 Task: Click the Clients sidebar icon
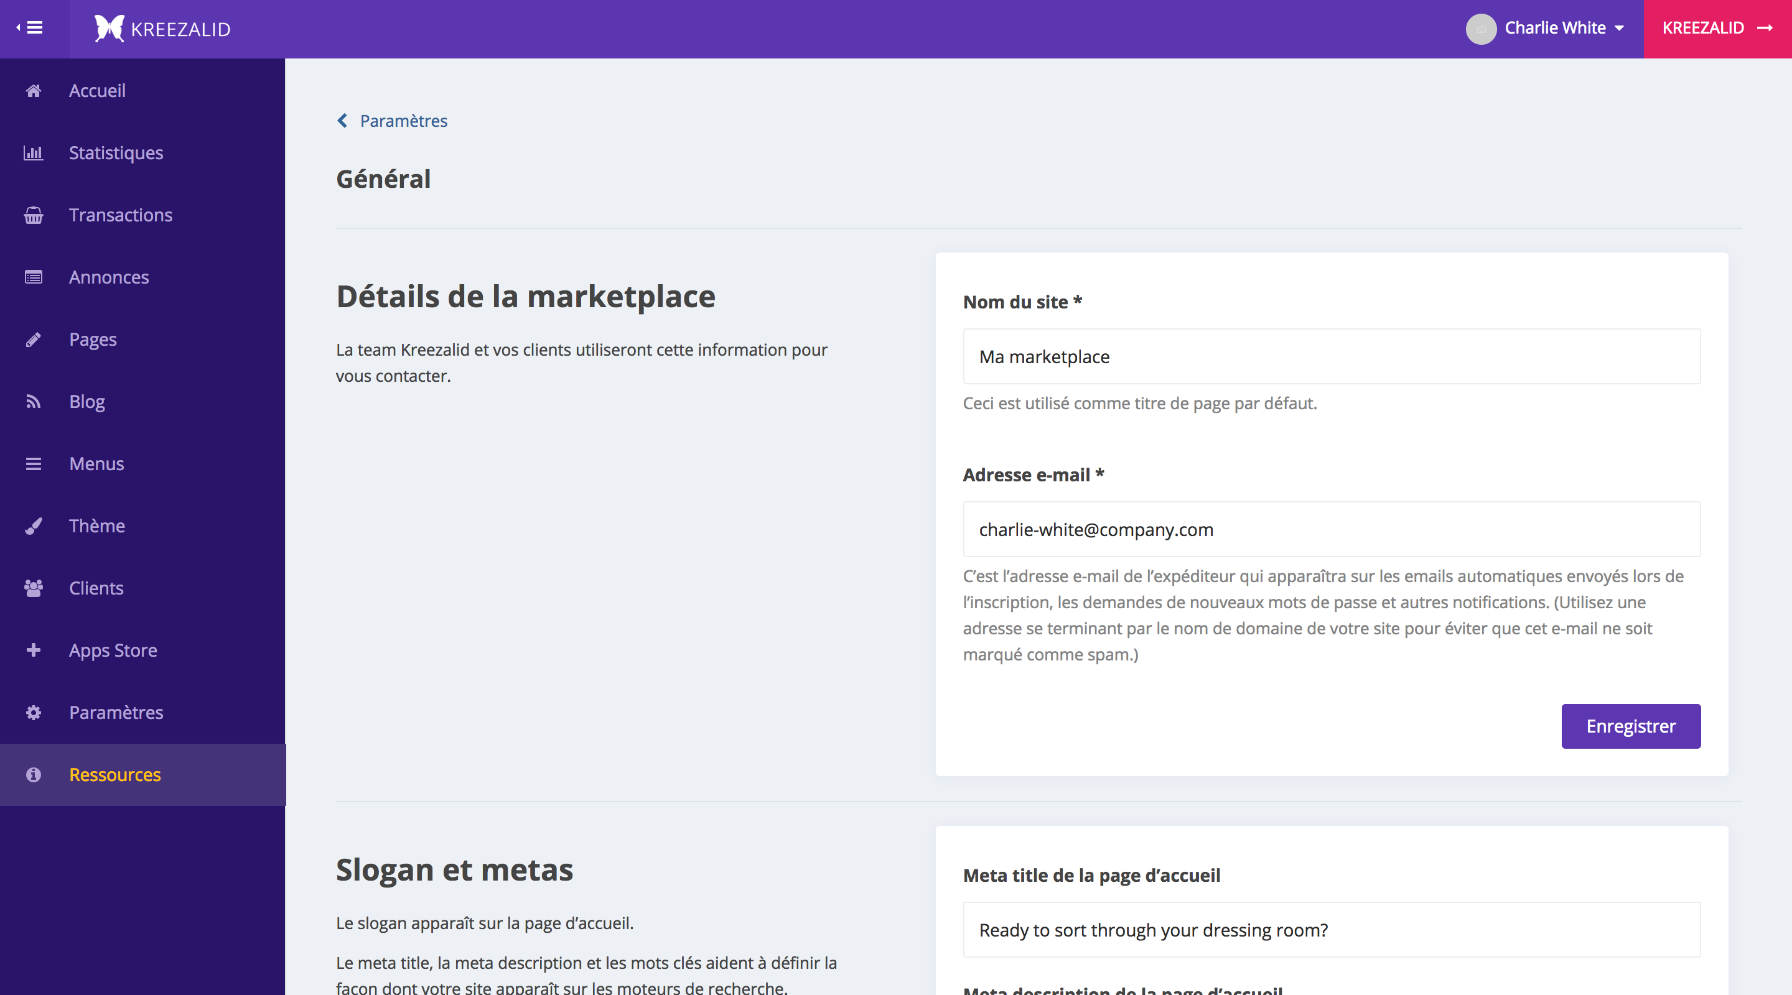pyautogui.click(x=34, y=588)
